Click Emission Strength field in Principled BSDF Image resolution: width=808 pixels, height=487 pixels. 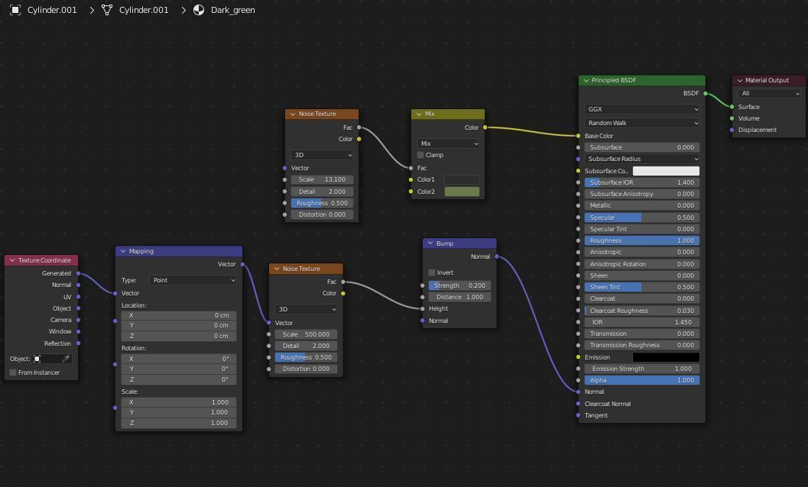pos(642,369)
